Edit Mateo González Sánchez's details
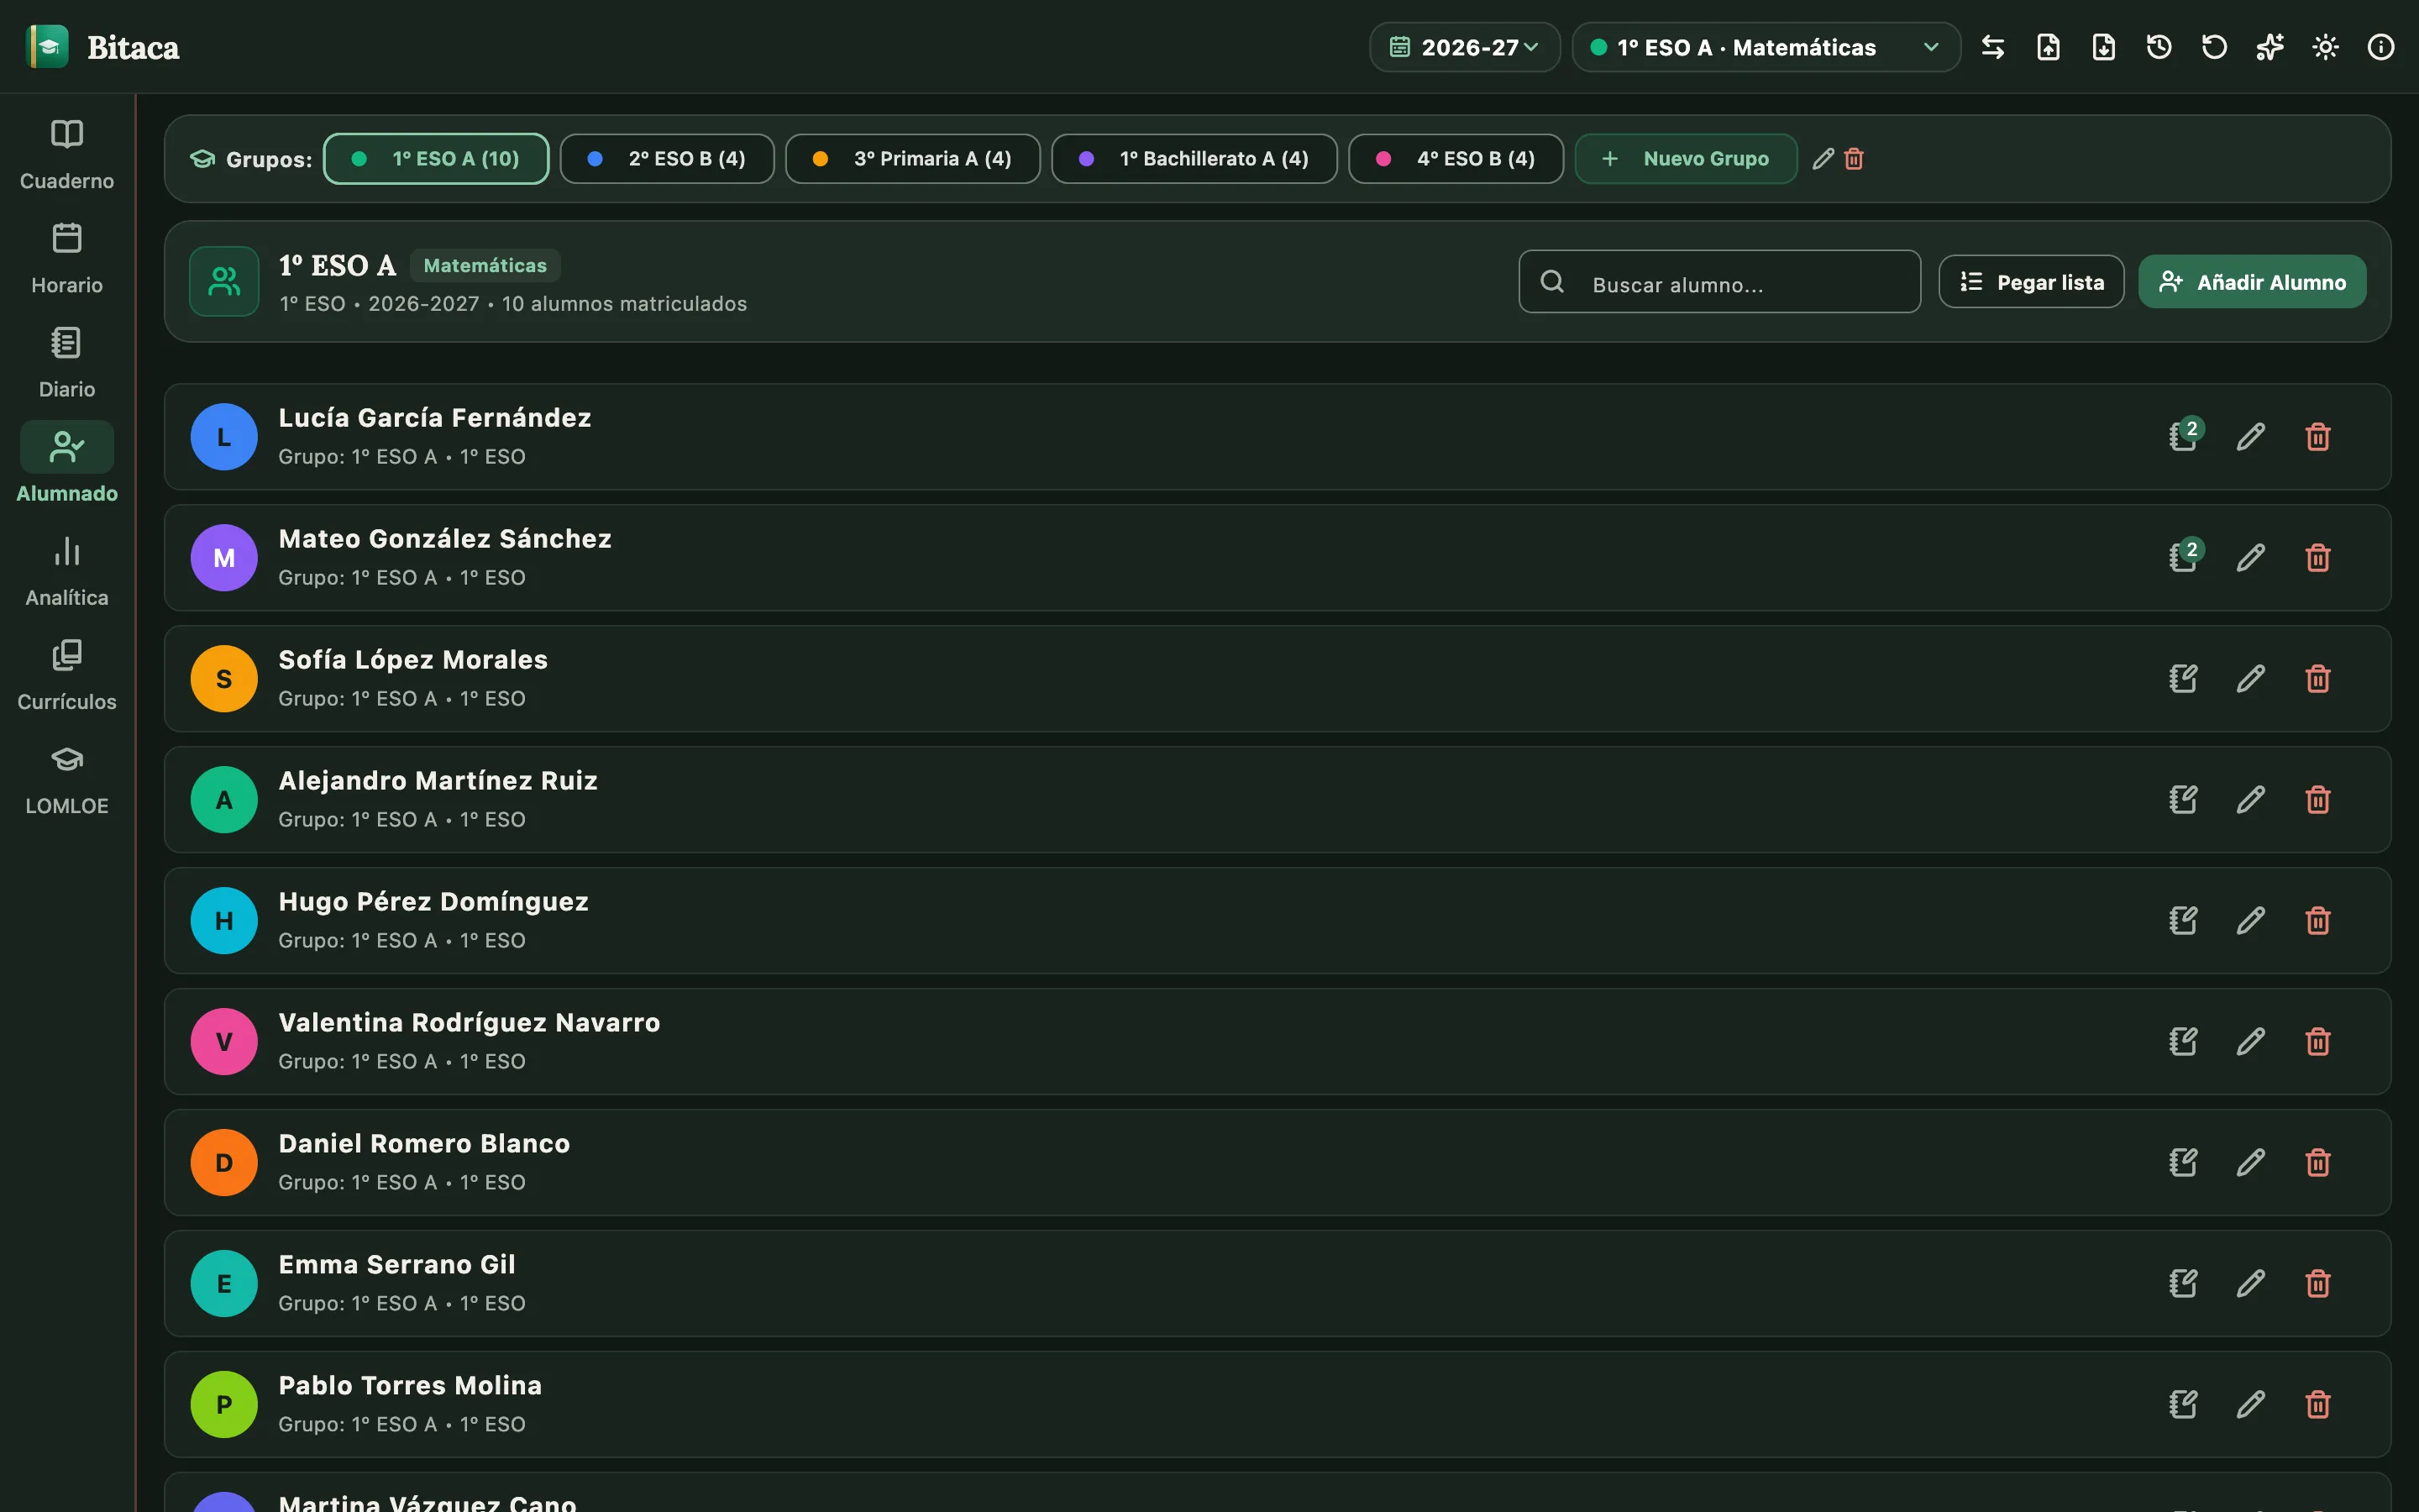Viewport: 2419px width, 1512px height. point(2250,558)
